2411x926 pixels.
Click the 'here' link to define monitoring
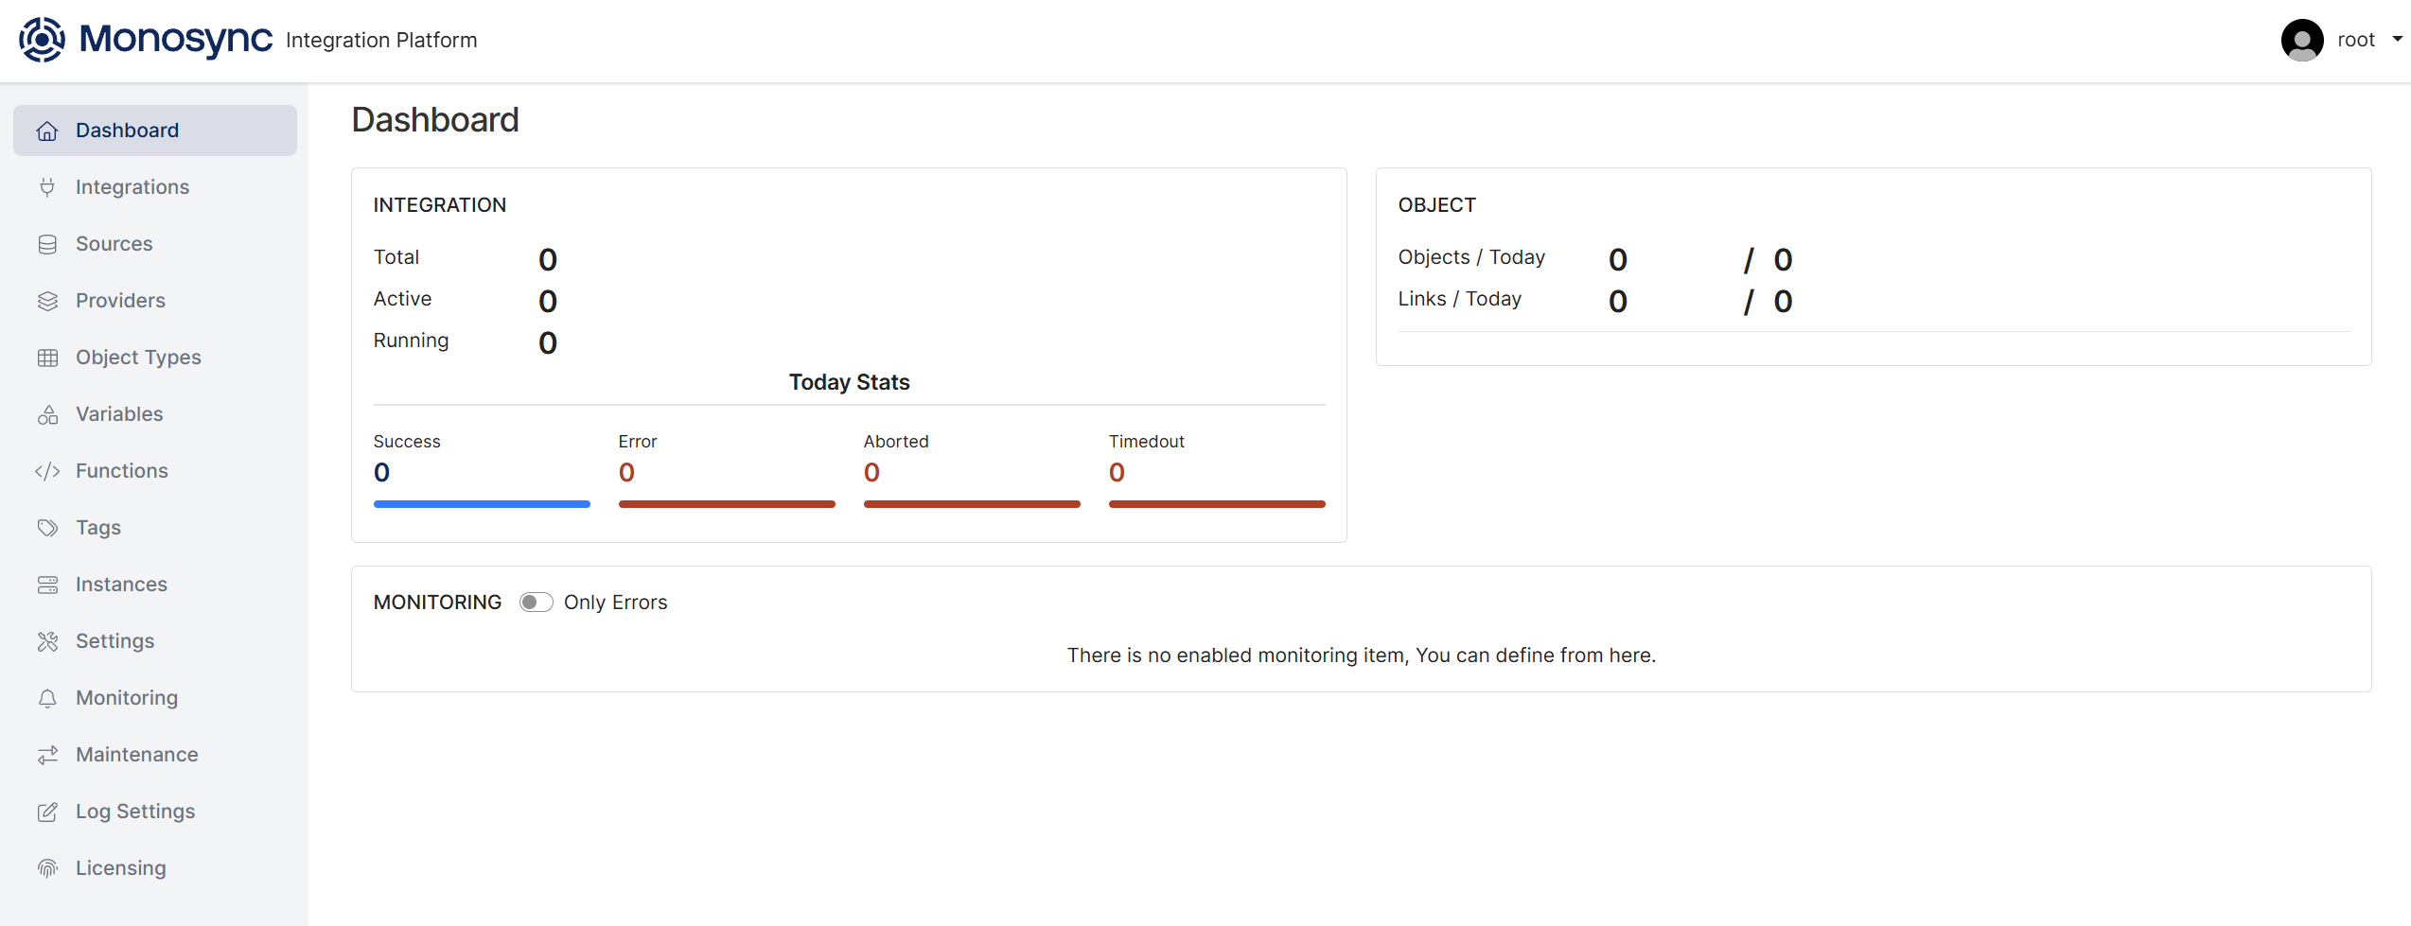1630,655
